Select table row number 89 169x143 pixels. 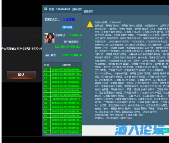(x=63, y=128)
